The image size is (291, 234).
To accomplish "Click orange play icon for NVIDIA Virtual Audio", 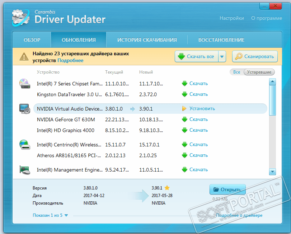I will pyautogui.click(x=184, y=108).
